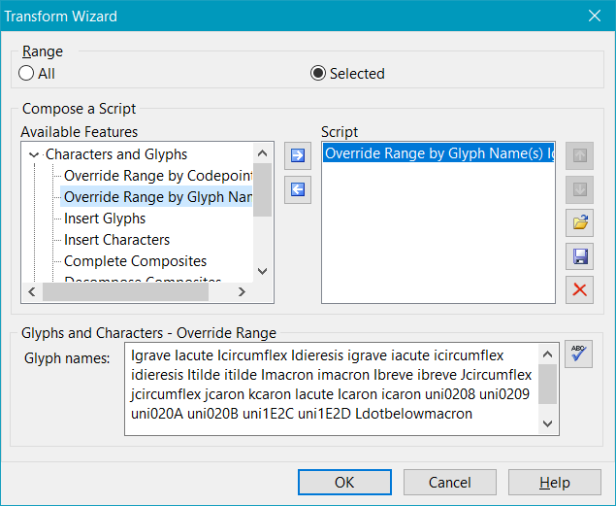Image resolution: width=616 pixels, height=506 pixels.
Task: Add feature to script with right arrow
Action: click(298, 155)
